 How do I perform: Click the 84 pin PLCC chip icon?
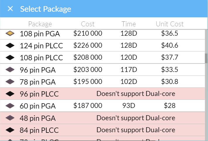tap(10, 130)
